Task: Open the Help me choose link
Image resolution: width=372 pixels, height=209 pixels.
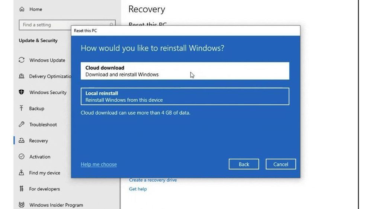Action: click(x=99, y=164)
